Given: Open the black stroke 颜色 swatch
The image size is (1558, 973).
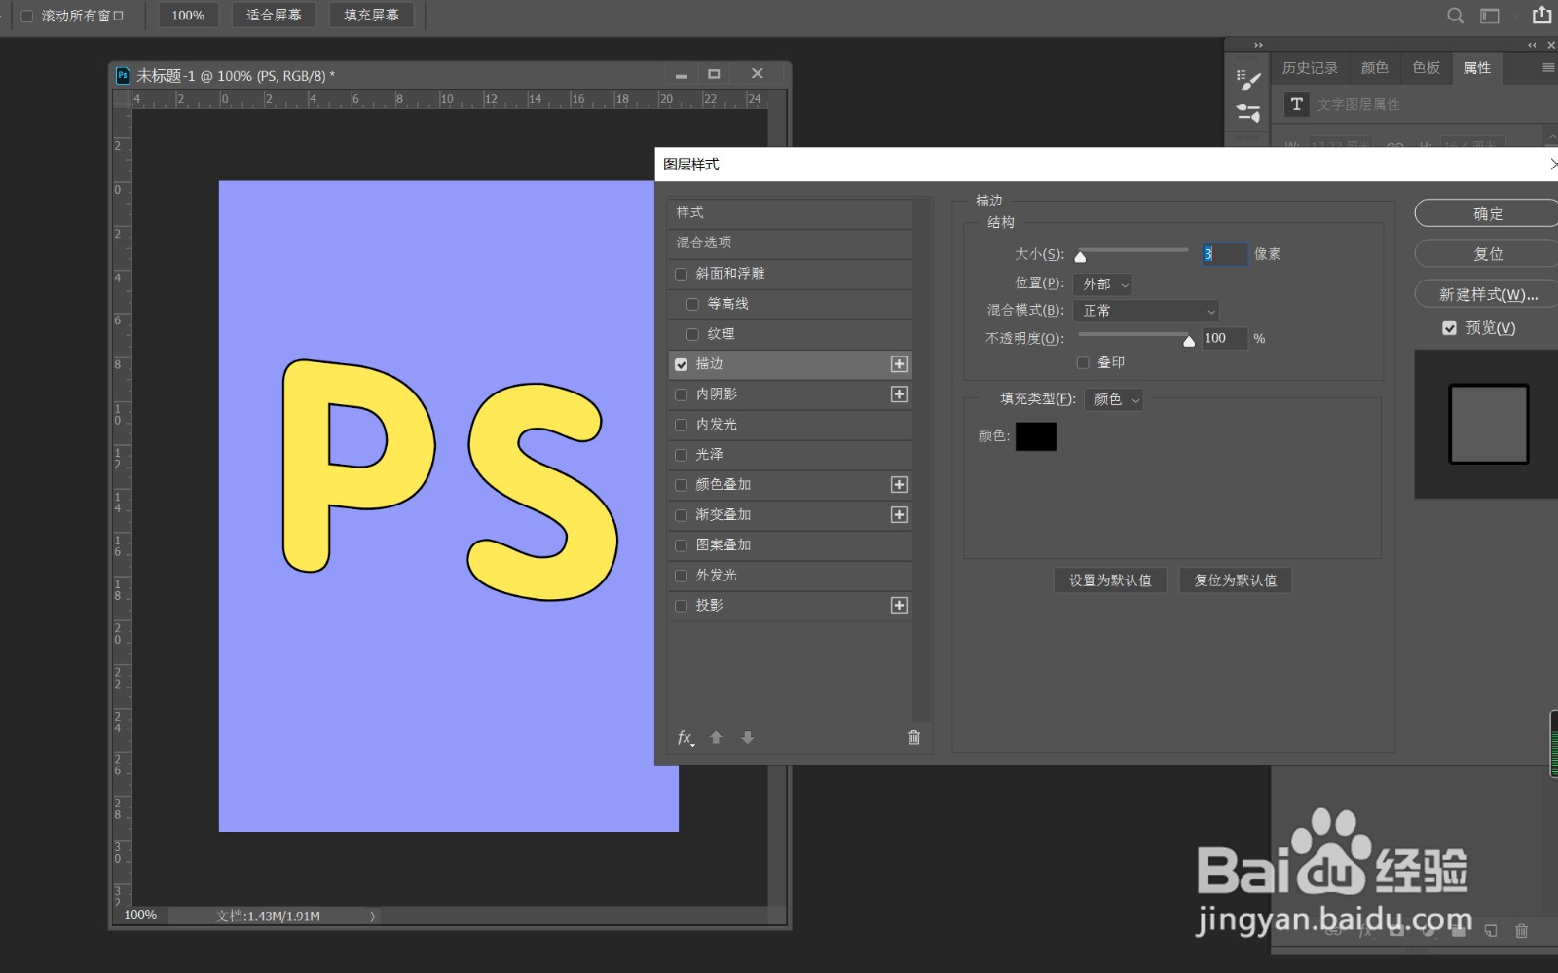Looking at the screenshot, I should 1036,436.
